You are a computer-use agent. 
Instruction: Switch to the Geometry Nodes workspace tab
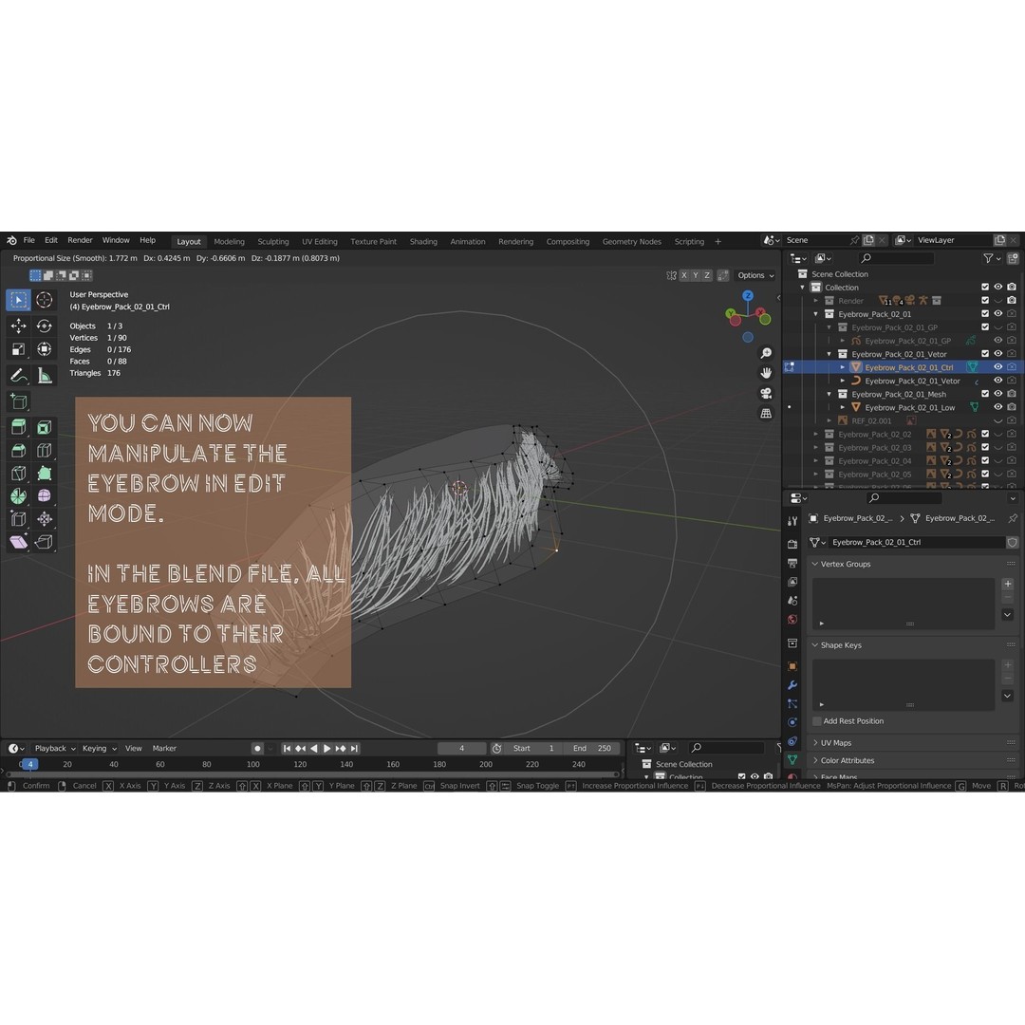point(631,242)
